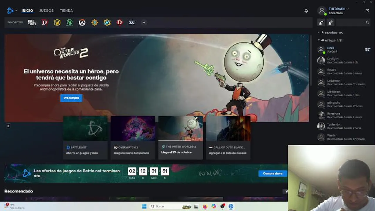Viewport: 375px width, 211px height.
Task: Click the 'Agregar a la lista de deseos' caption
Action: point(228,153)
